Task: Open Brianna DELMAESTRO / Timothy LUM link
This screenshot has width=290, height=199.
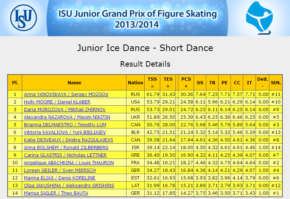Action: (65, 124)
